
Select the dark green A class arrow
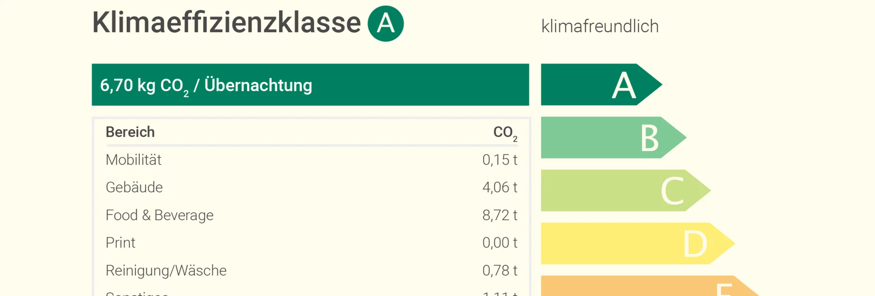(x=600, y=85)
